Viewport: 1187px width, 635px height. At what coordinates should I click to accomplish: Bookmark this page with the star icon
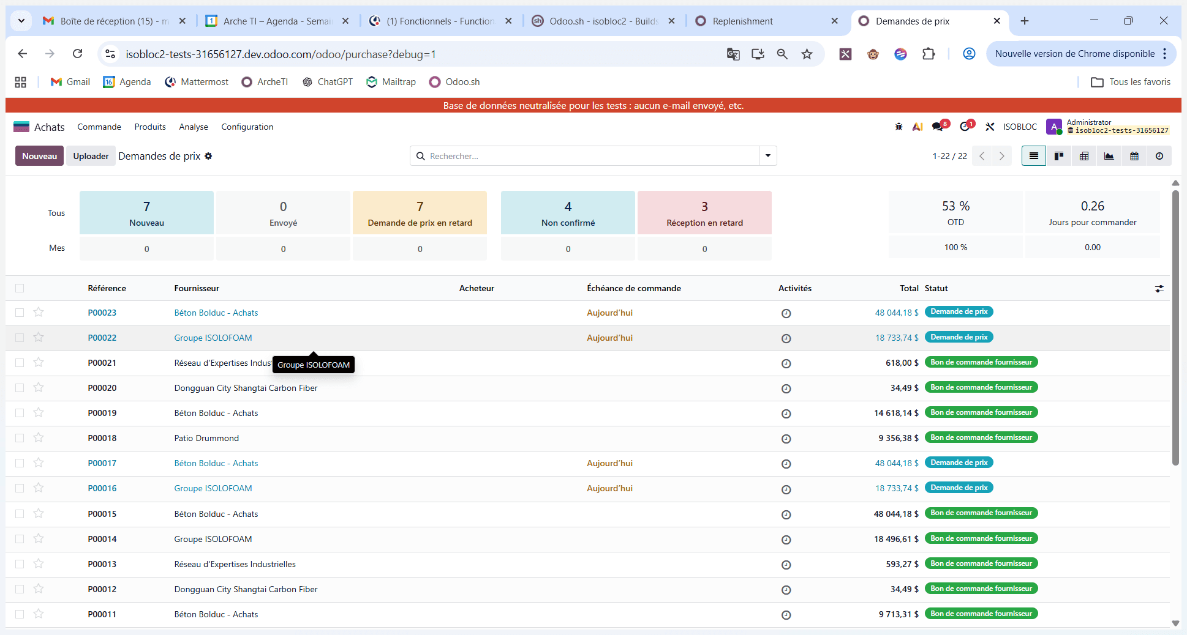coord(807,54)
